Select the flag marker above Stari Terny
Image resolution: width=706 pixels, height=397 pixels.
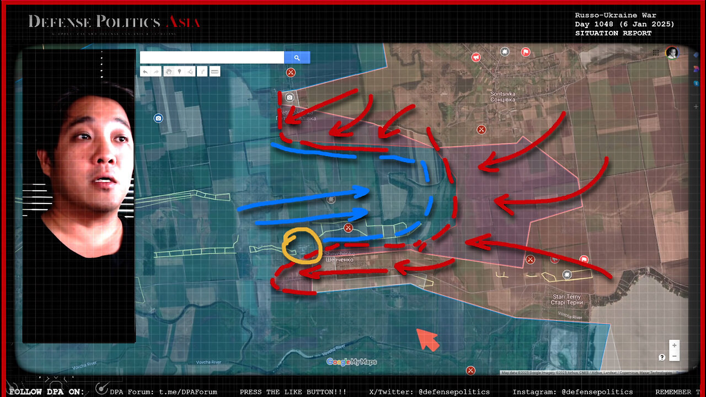pyautogui.click(x=584, y=260)
